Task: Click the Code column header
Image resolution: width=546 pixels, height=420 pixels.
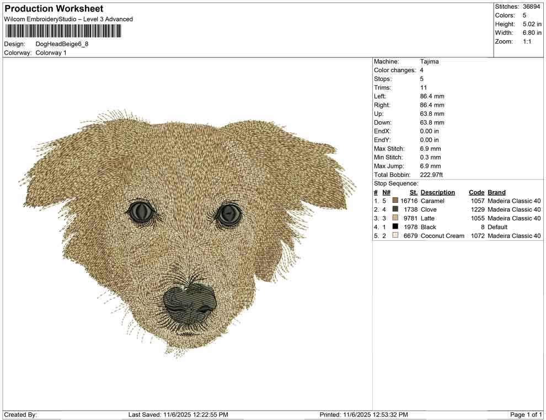Action: point(475,192)
